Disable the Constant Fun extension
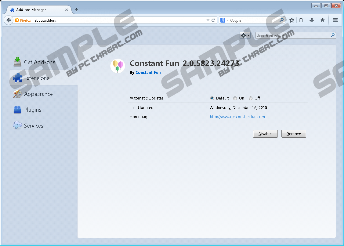 (265, 134)
